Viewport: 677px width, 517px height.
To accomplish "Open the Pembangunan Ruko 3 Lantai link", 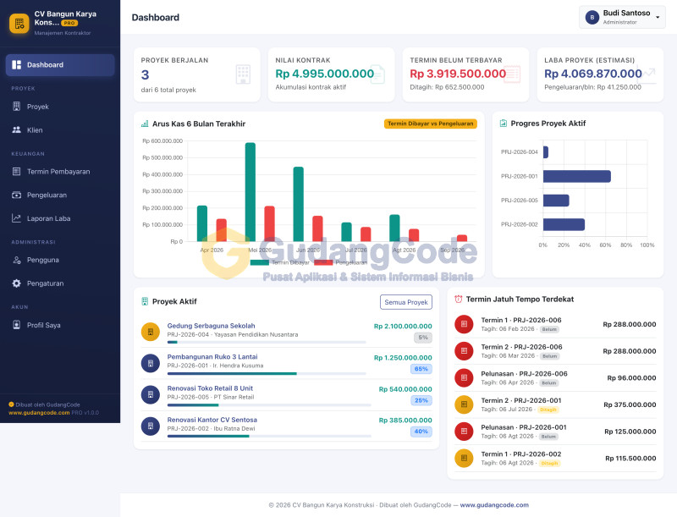I will click(x=212, y=357).
